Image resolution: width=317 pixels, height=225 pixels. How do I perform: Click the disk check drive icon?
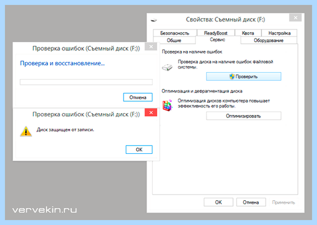[x=167, y=67]
